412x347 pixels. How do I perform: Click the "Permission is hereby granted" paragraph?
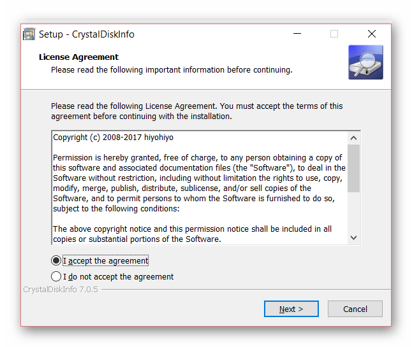[199, 183]
